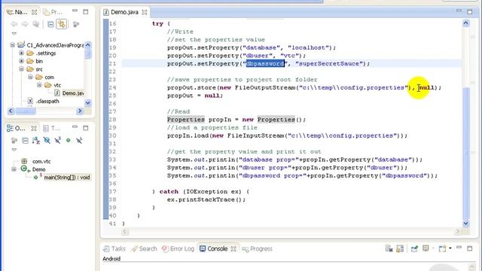Close the Navigator tab

tap(35, 12)
